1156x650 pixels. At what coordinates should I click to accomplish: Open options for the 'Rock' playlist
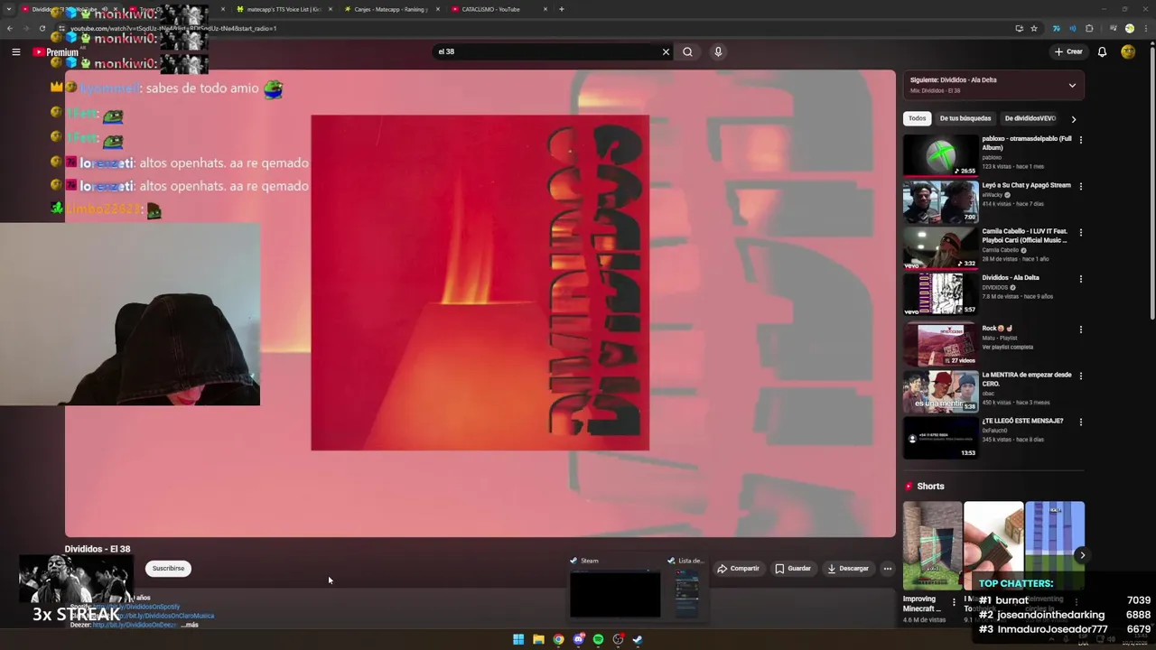[1080, 330]
